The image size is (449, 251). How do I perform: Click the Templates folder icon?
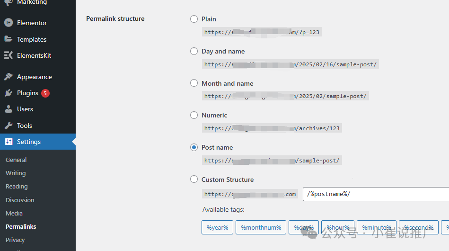tap(9, 39)
